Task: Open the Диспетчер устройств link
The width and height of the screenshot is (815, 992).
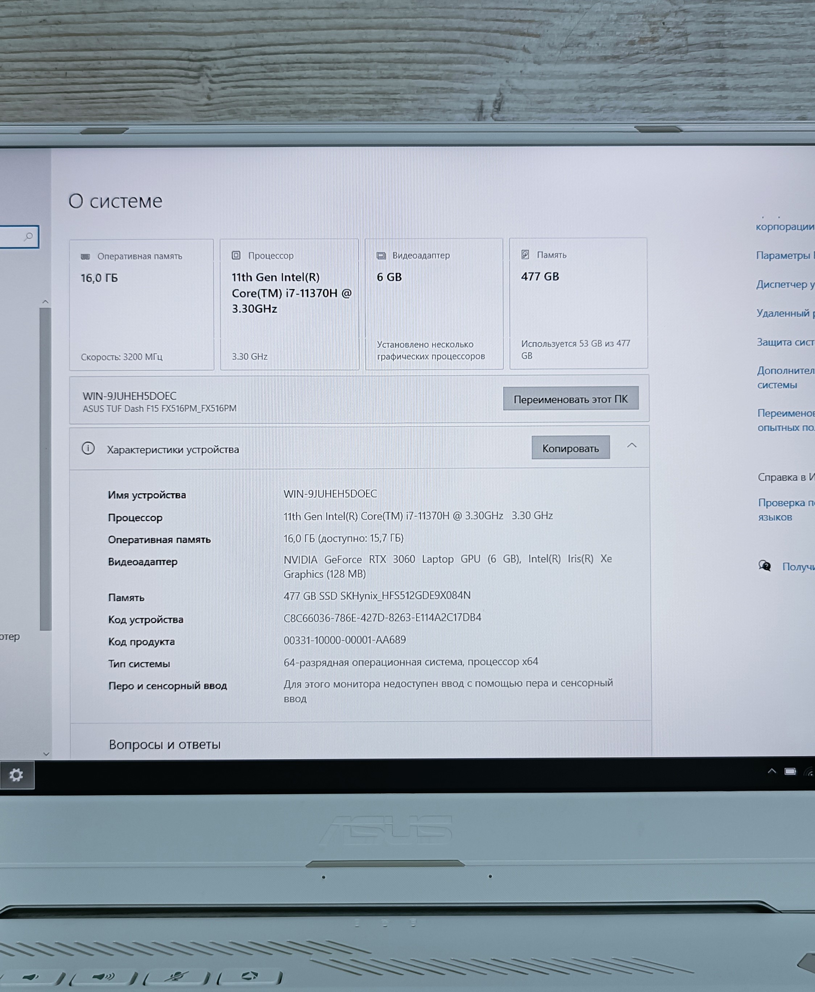Action: coord(784,284)
